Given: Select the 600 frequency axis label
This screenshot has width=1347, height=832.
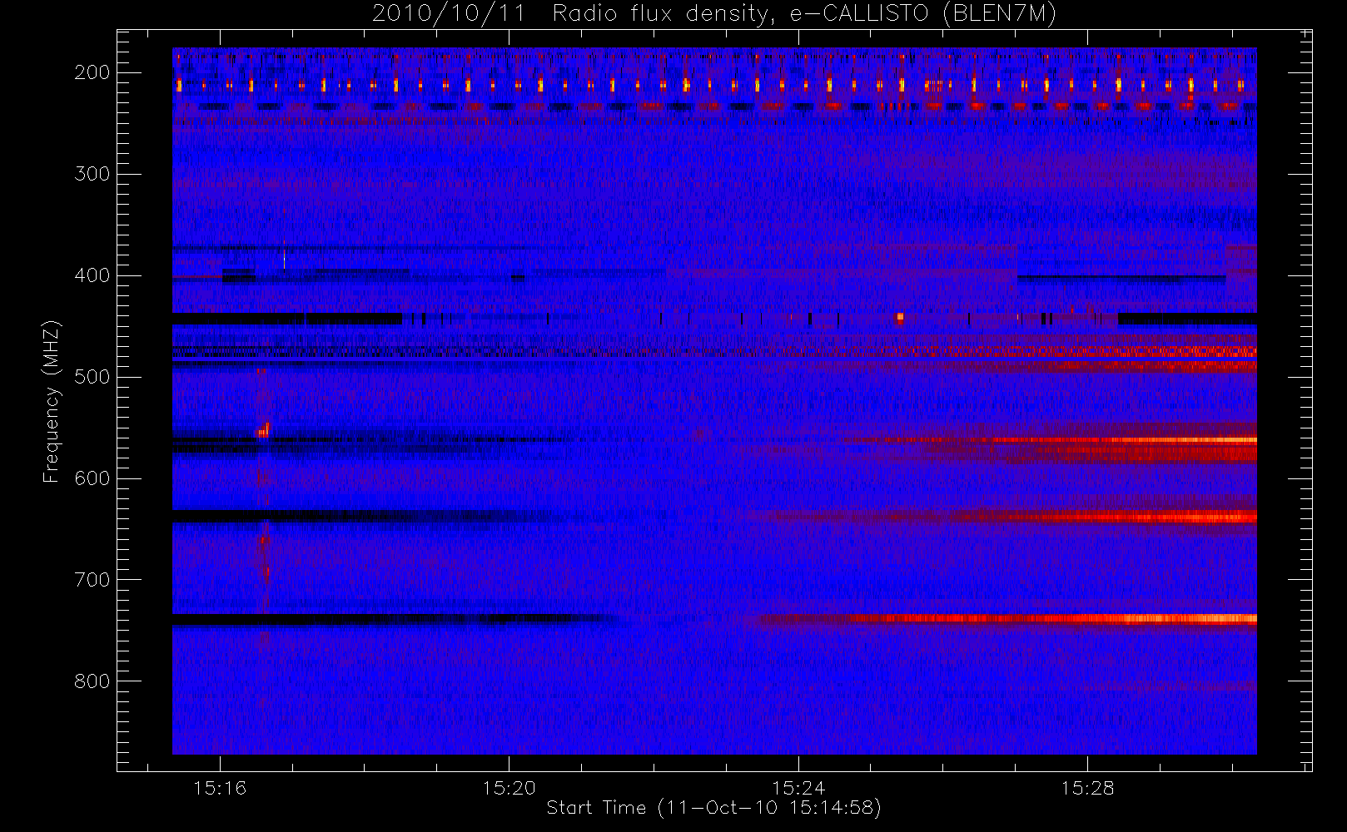Looking at the screenshot, I should tap(92, 478).
